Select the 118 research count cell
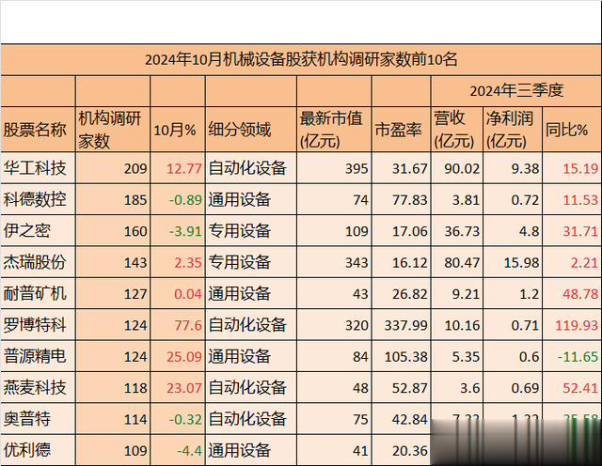The image size is (602, 466). click(x=113, y=388)
